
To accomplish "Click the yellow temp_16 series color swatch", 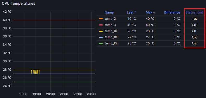I will (101, 31).
